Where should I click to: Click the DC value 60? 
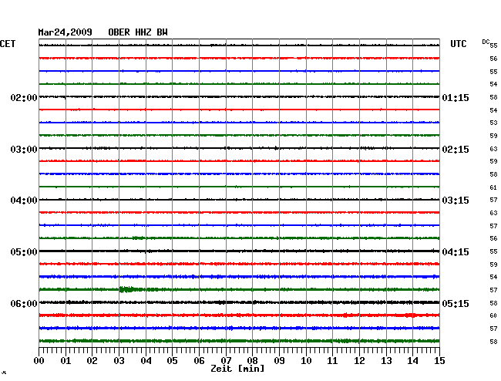tap(493, 315)
